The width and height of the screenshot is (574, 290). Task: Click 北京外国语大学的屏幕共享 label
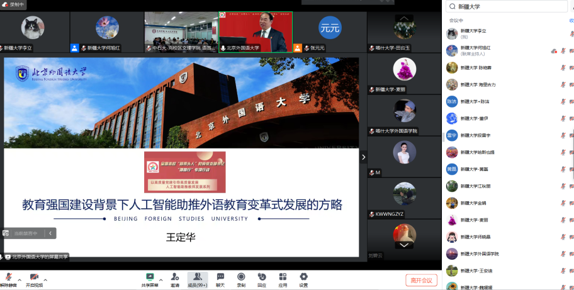pos(40,257)
